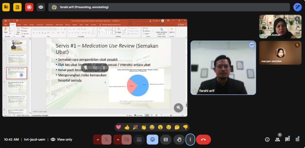Click the yellow crossed-out camera icon at top
Screen dimensions: 305x148
[x=6, y=7]
